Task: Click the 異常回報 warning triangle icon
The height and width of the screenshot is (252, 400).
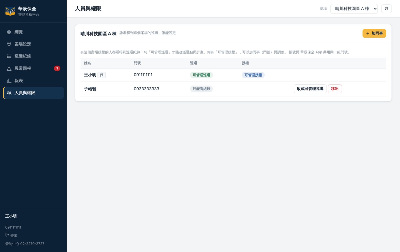Action: (x=9, y=68)
